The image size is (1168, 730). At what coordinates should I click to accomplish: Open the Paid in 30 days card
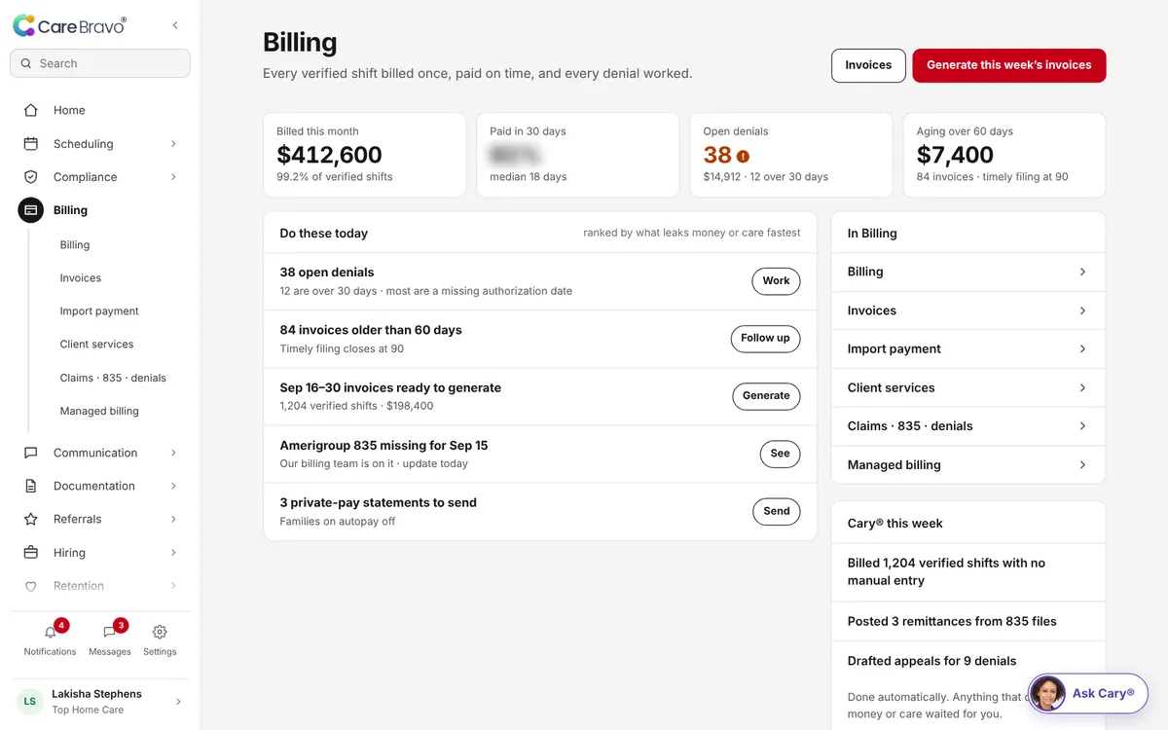(577, 155)
